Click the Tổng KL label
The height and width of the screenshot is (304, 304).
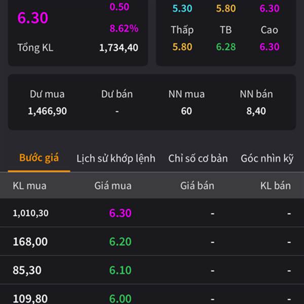click(35, 48)
